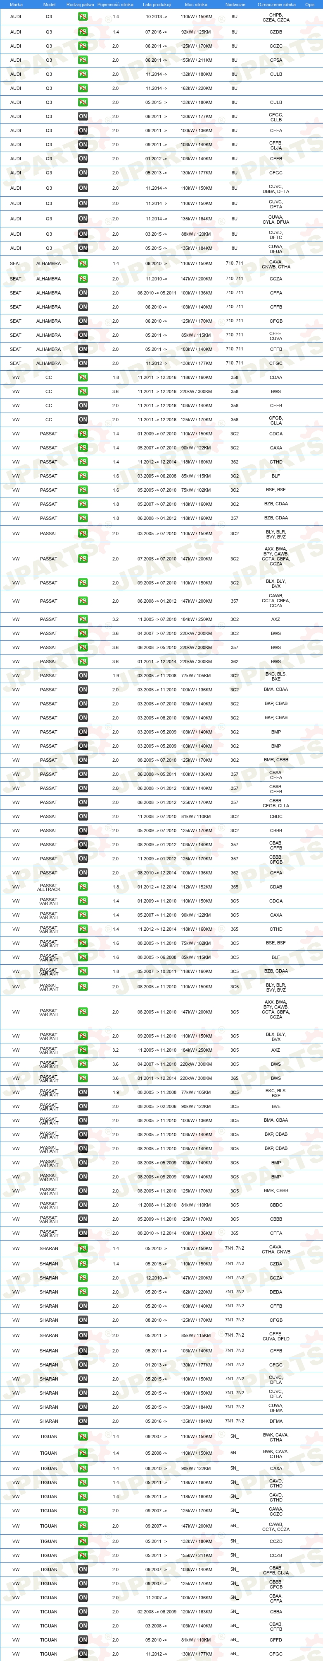
Task: Click the date cell '08.2005 -> 02.2006'
Action: pos(157,1106)
